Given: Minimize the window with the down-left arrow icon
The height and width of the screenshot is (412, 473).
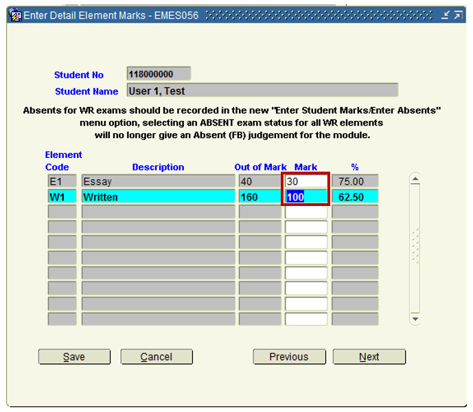Looking at the screenshot, I should 445,15.
